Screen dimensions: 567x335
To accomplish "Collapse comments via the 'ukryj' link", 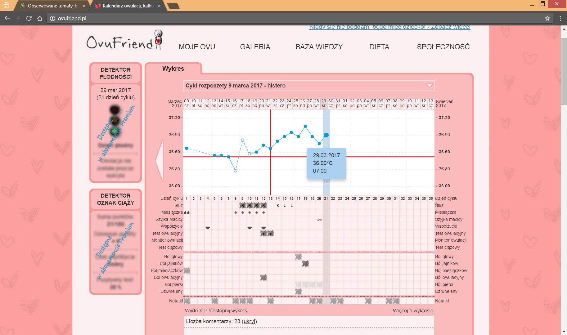I will [249, 321].
